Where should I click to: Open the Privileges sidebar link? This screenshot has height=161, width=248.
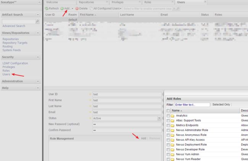9,67
